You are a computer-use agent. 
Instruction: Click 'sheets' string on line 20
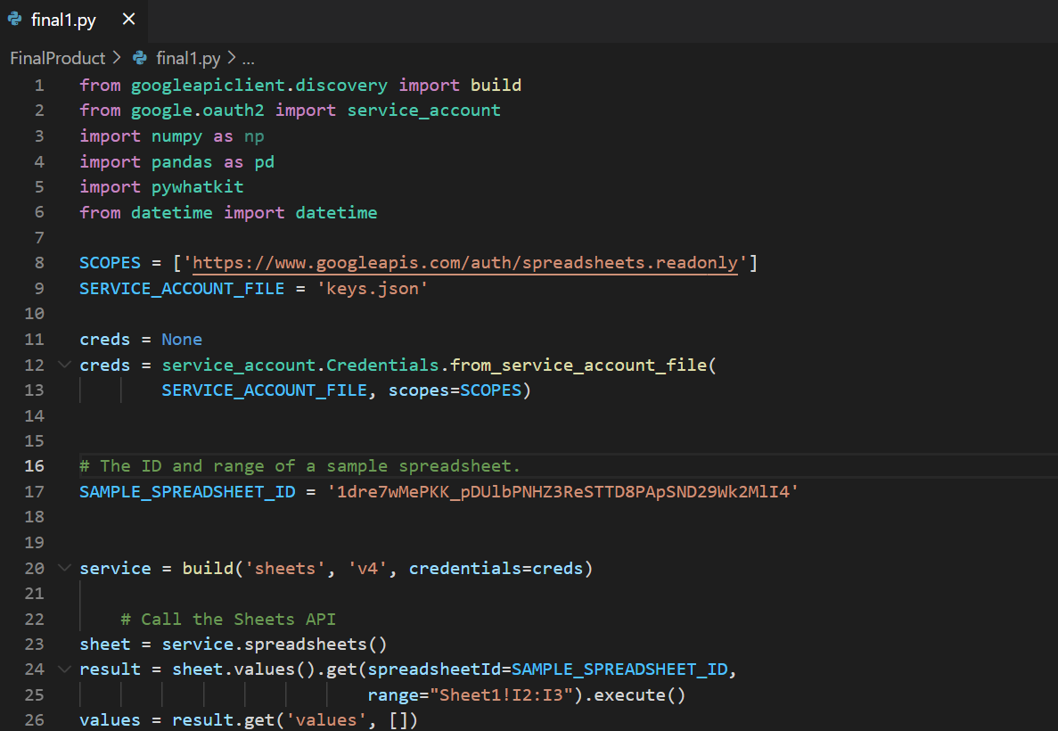click(x=284, y=569)
